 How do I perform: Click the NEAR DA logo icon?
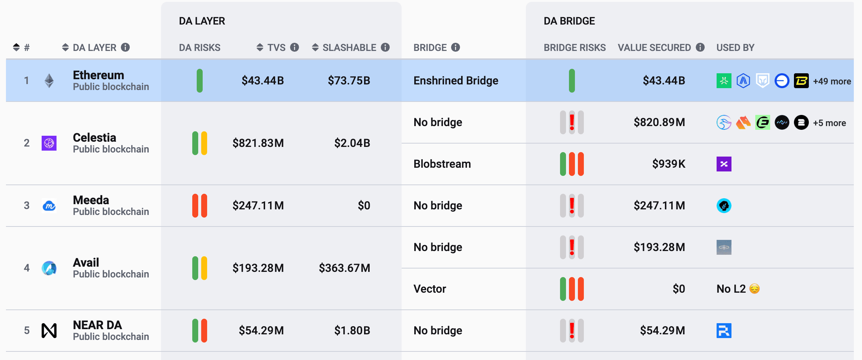(x=49, y=331)
